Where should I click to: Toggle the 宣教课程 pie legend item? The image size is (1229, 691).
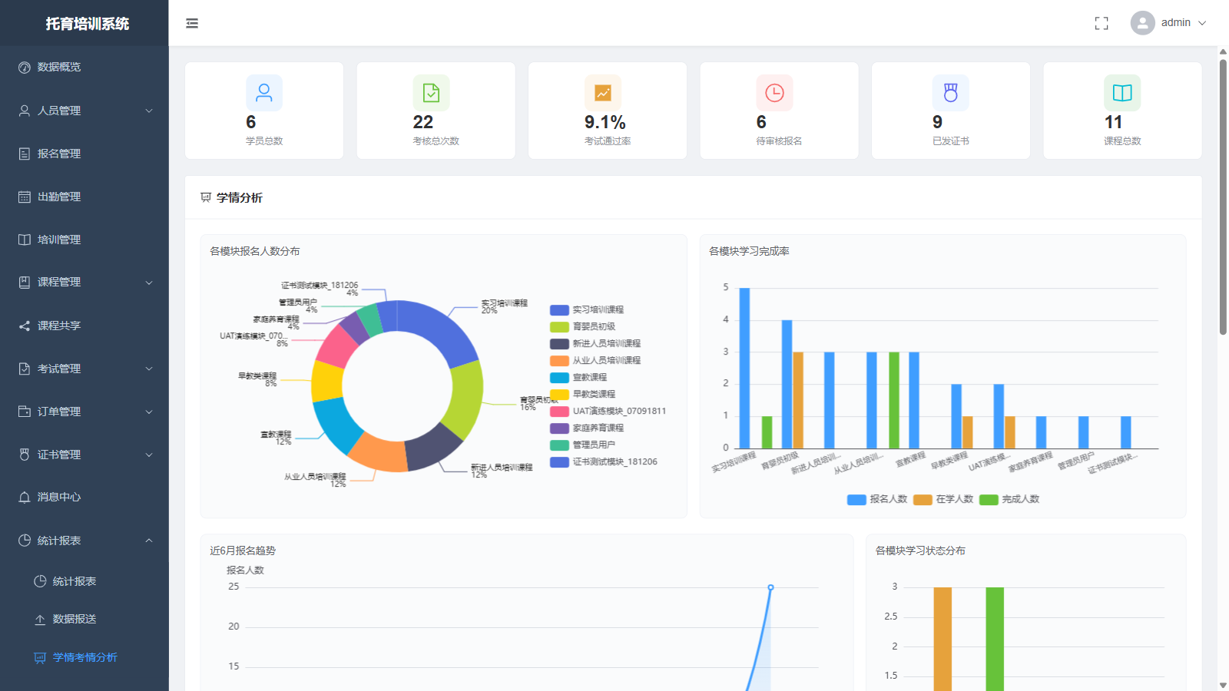point(578,378)
